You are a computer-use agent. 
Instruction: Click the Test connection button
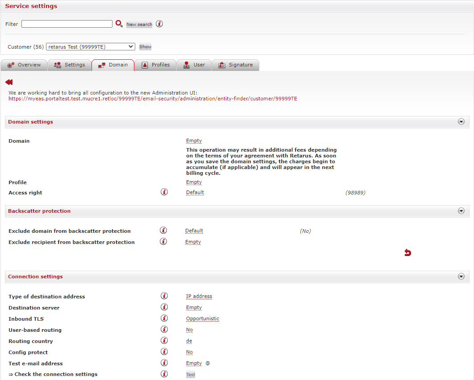point(191,375)
